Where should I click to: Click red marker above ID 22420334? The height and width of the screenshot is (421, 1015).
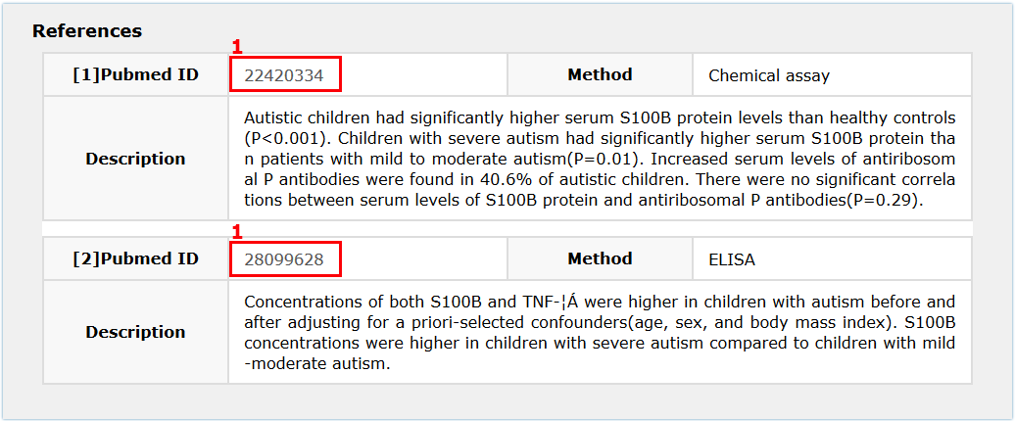(x=235, y=47)
